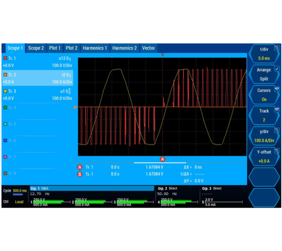The height and width of the screenshot is (251, 282).
Task: Click channel 2 range bar 250.0 V
Action: (x=93, y=202)
